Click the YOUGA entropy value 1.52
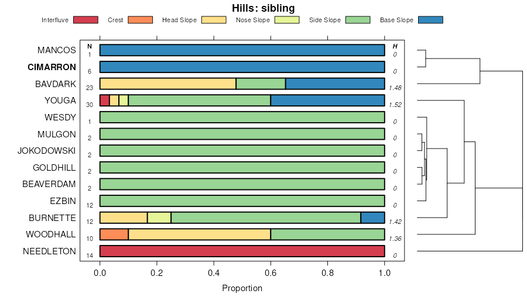The width and height of the screenshot is (527, 304). (395, 105)
